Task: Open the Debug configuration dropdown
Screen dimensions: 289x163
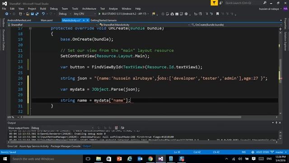Action: coord(65,14)
